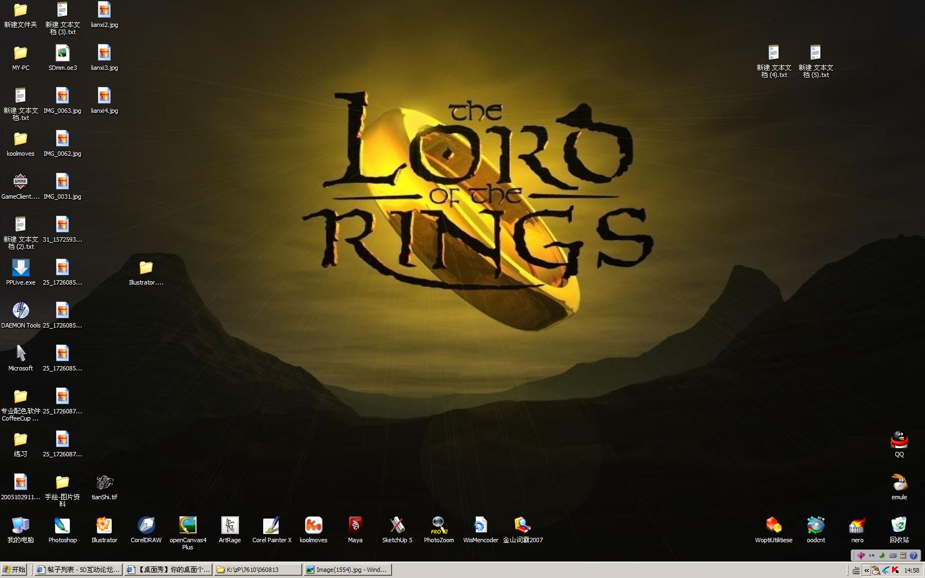Switch to 帖子列表 5D互动论坛 taskbar window

tap(78, 570)
